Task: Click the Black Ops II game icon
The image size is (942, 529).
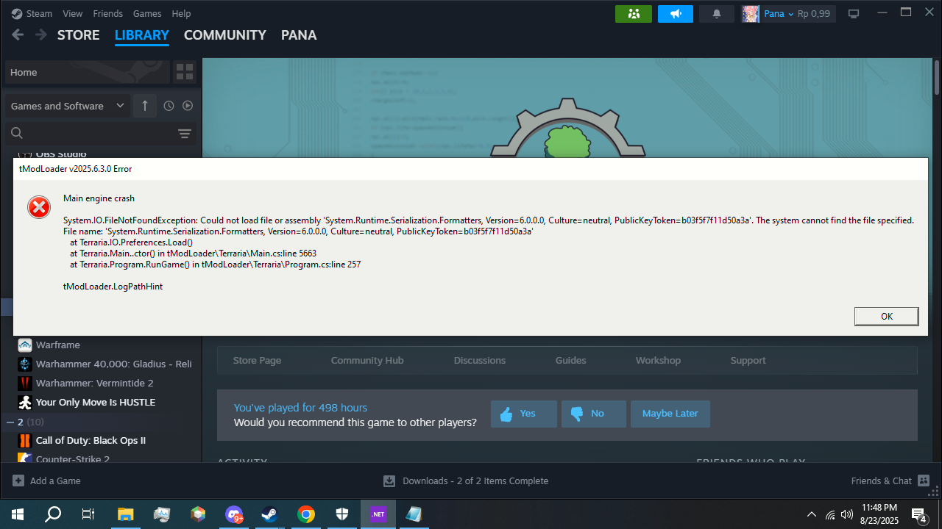Action: coord(25,440)
